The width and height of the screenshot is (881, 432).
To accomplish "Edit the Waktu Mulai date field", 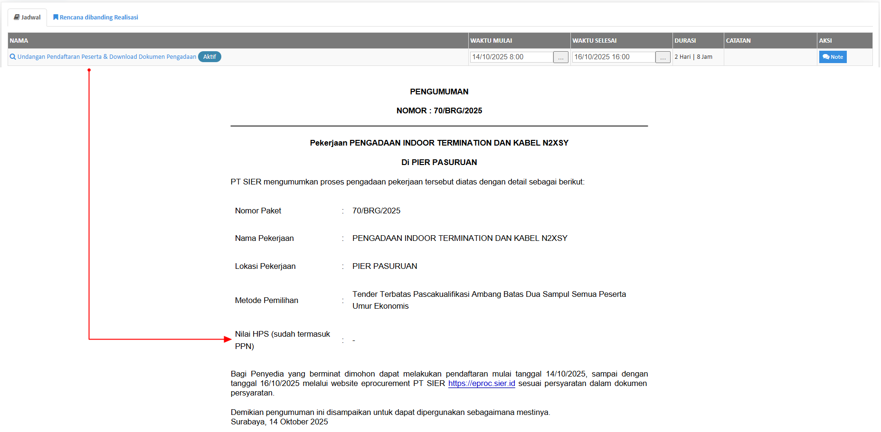I will pyautogui.click(x=512, y=57).
